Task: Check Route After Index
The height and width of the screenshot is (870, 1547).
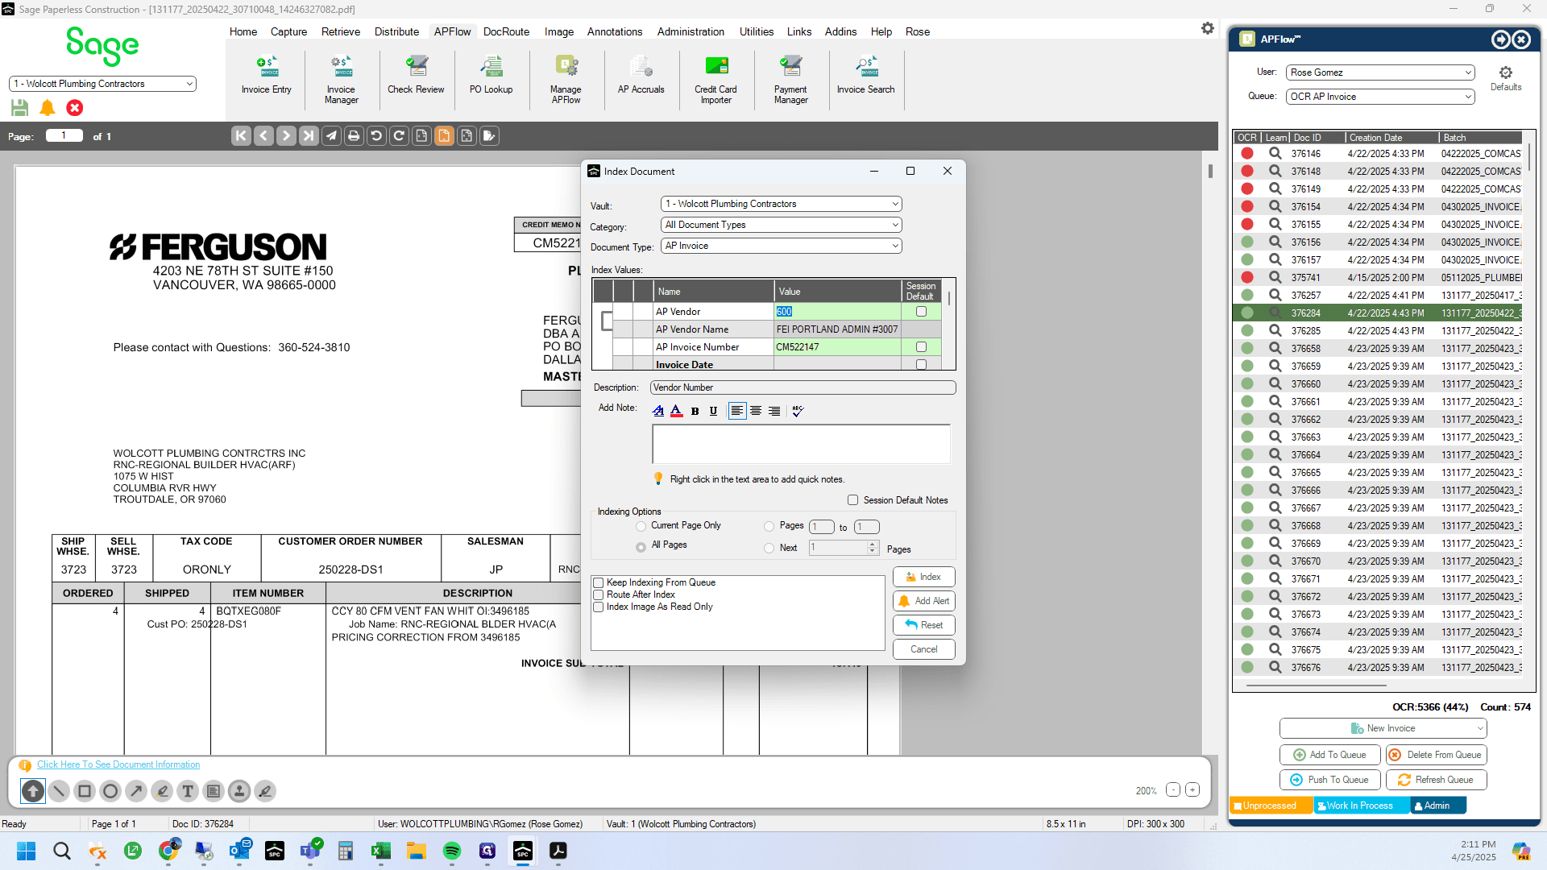Action: click(599, 594)
